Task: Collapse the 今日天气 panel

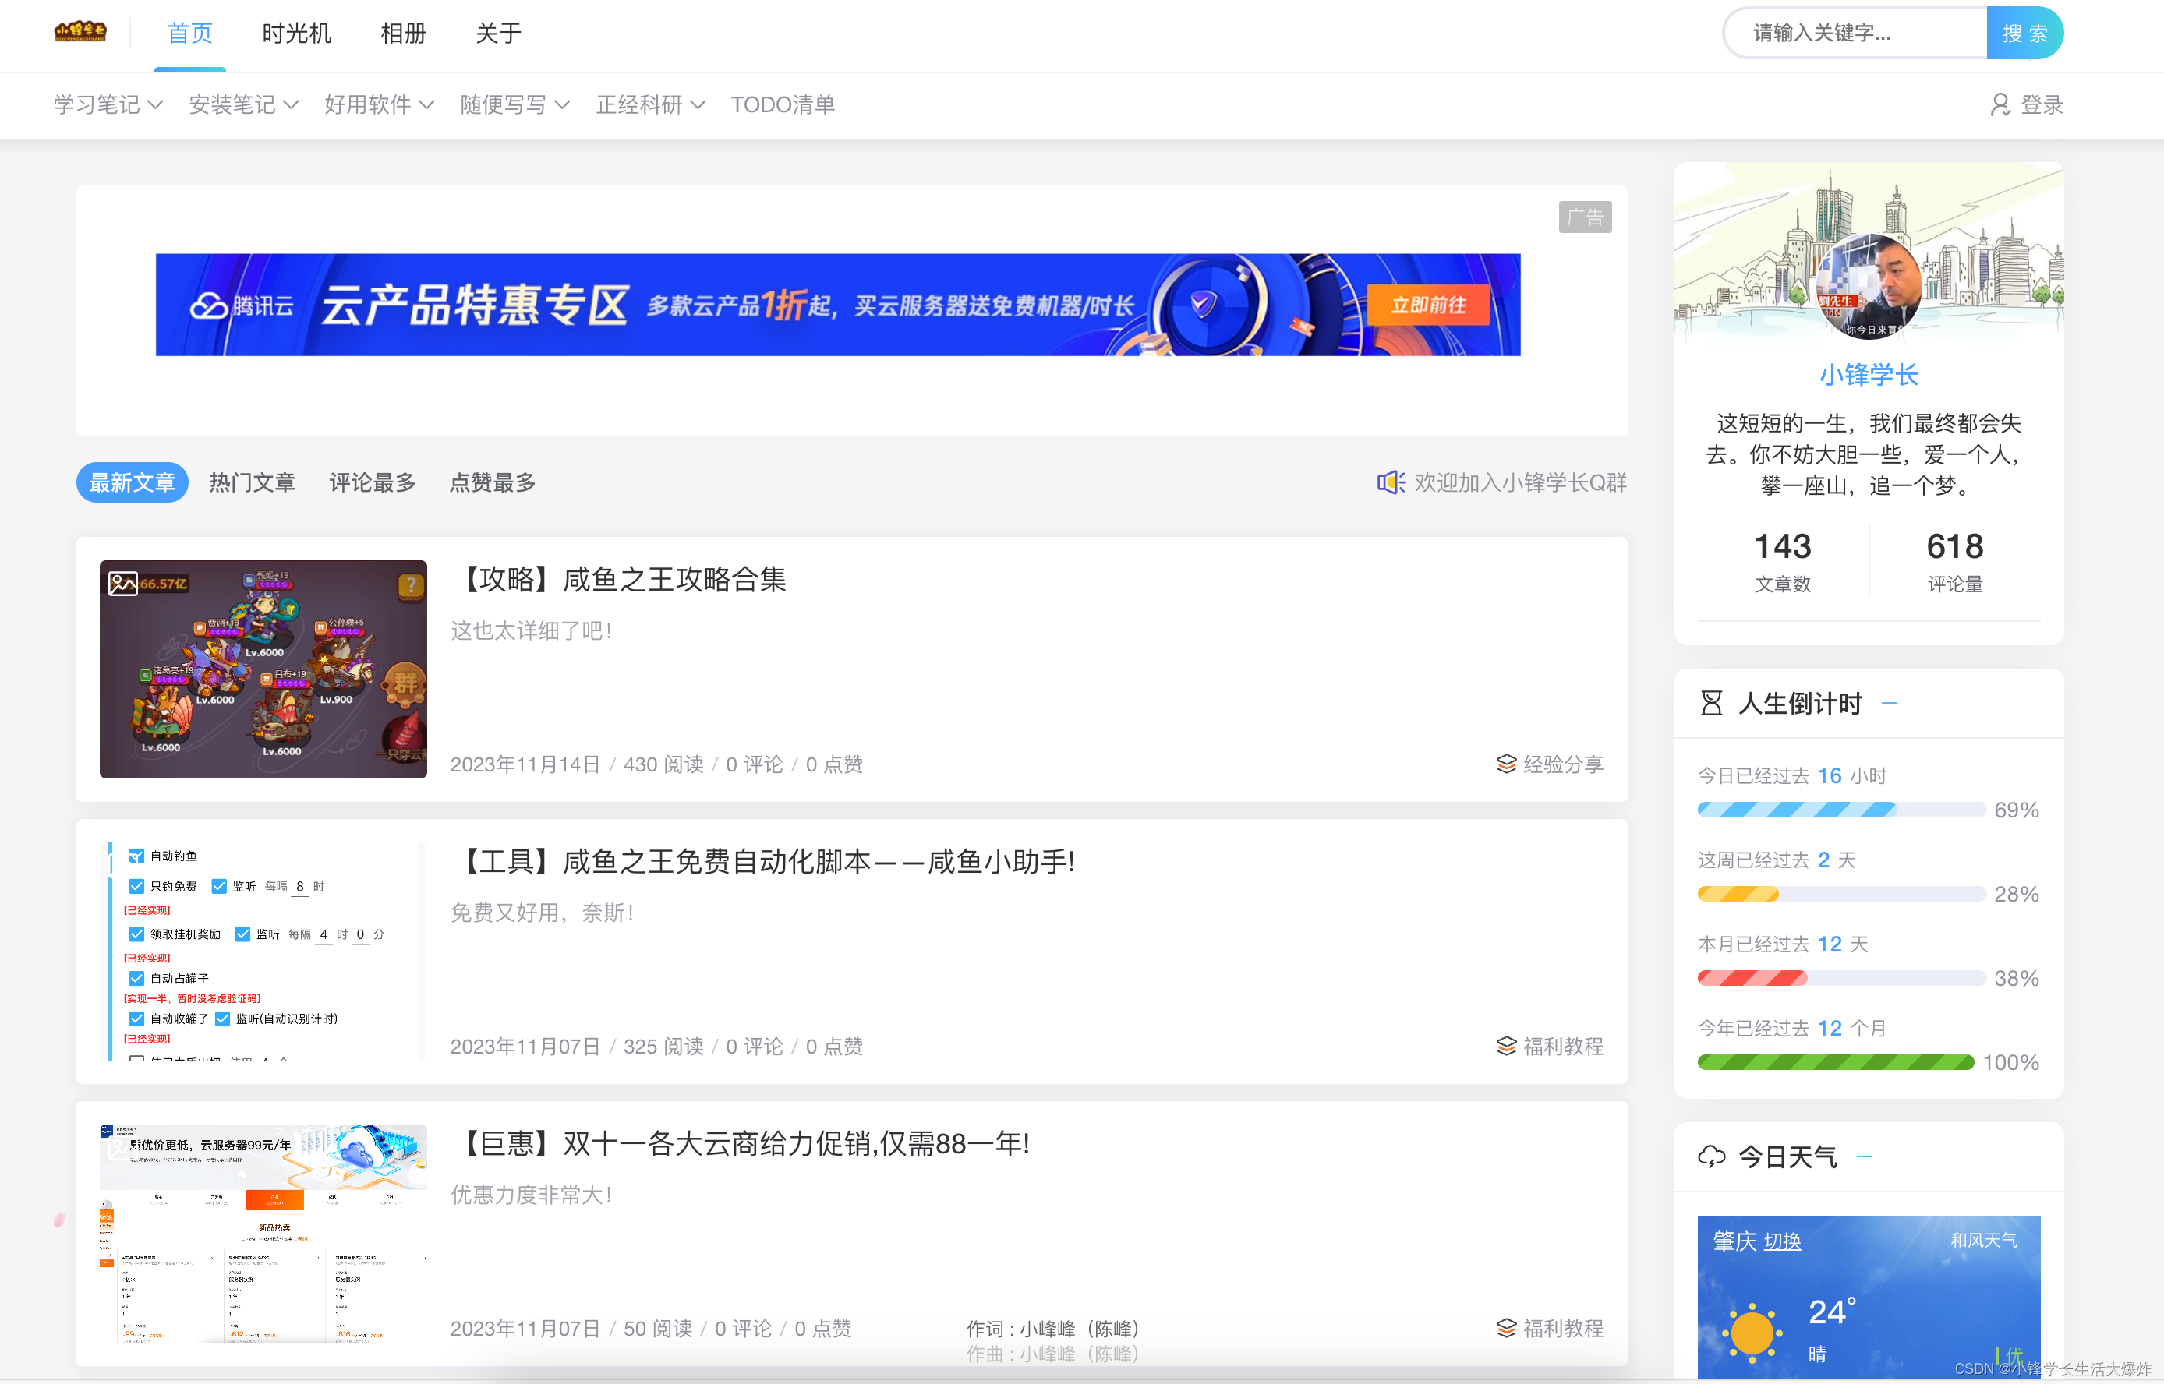Action: (x=1864, y=1156)
